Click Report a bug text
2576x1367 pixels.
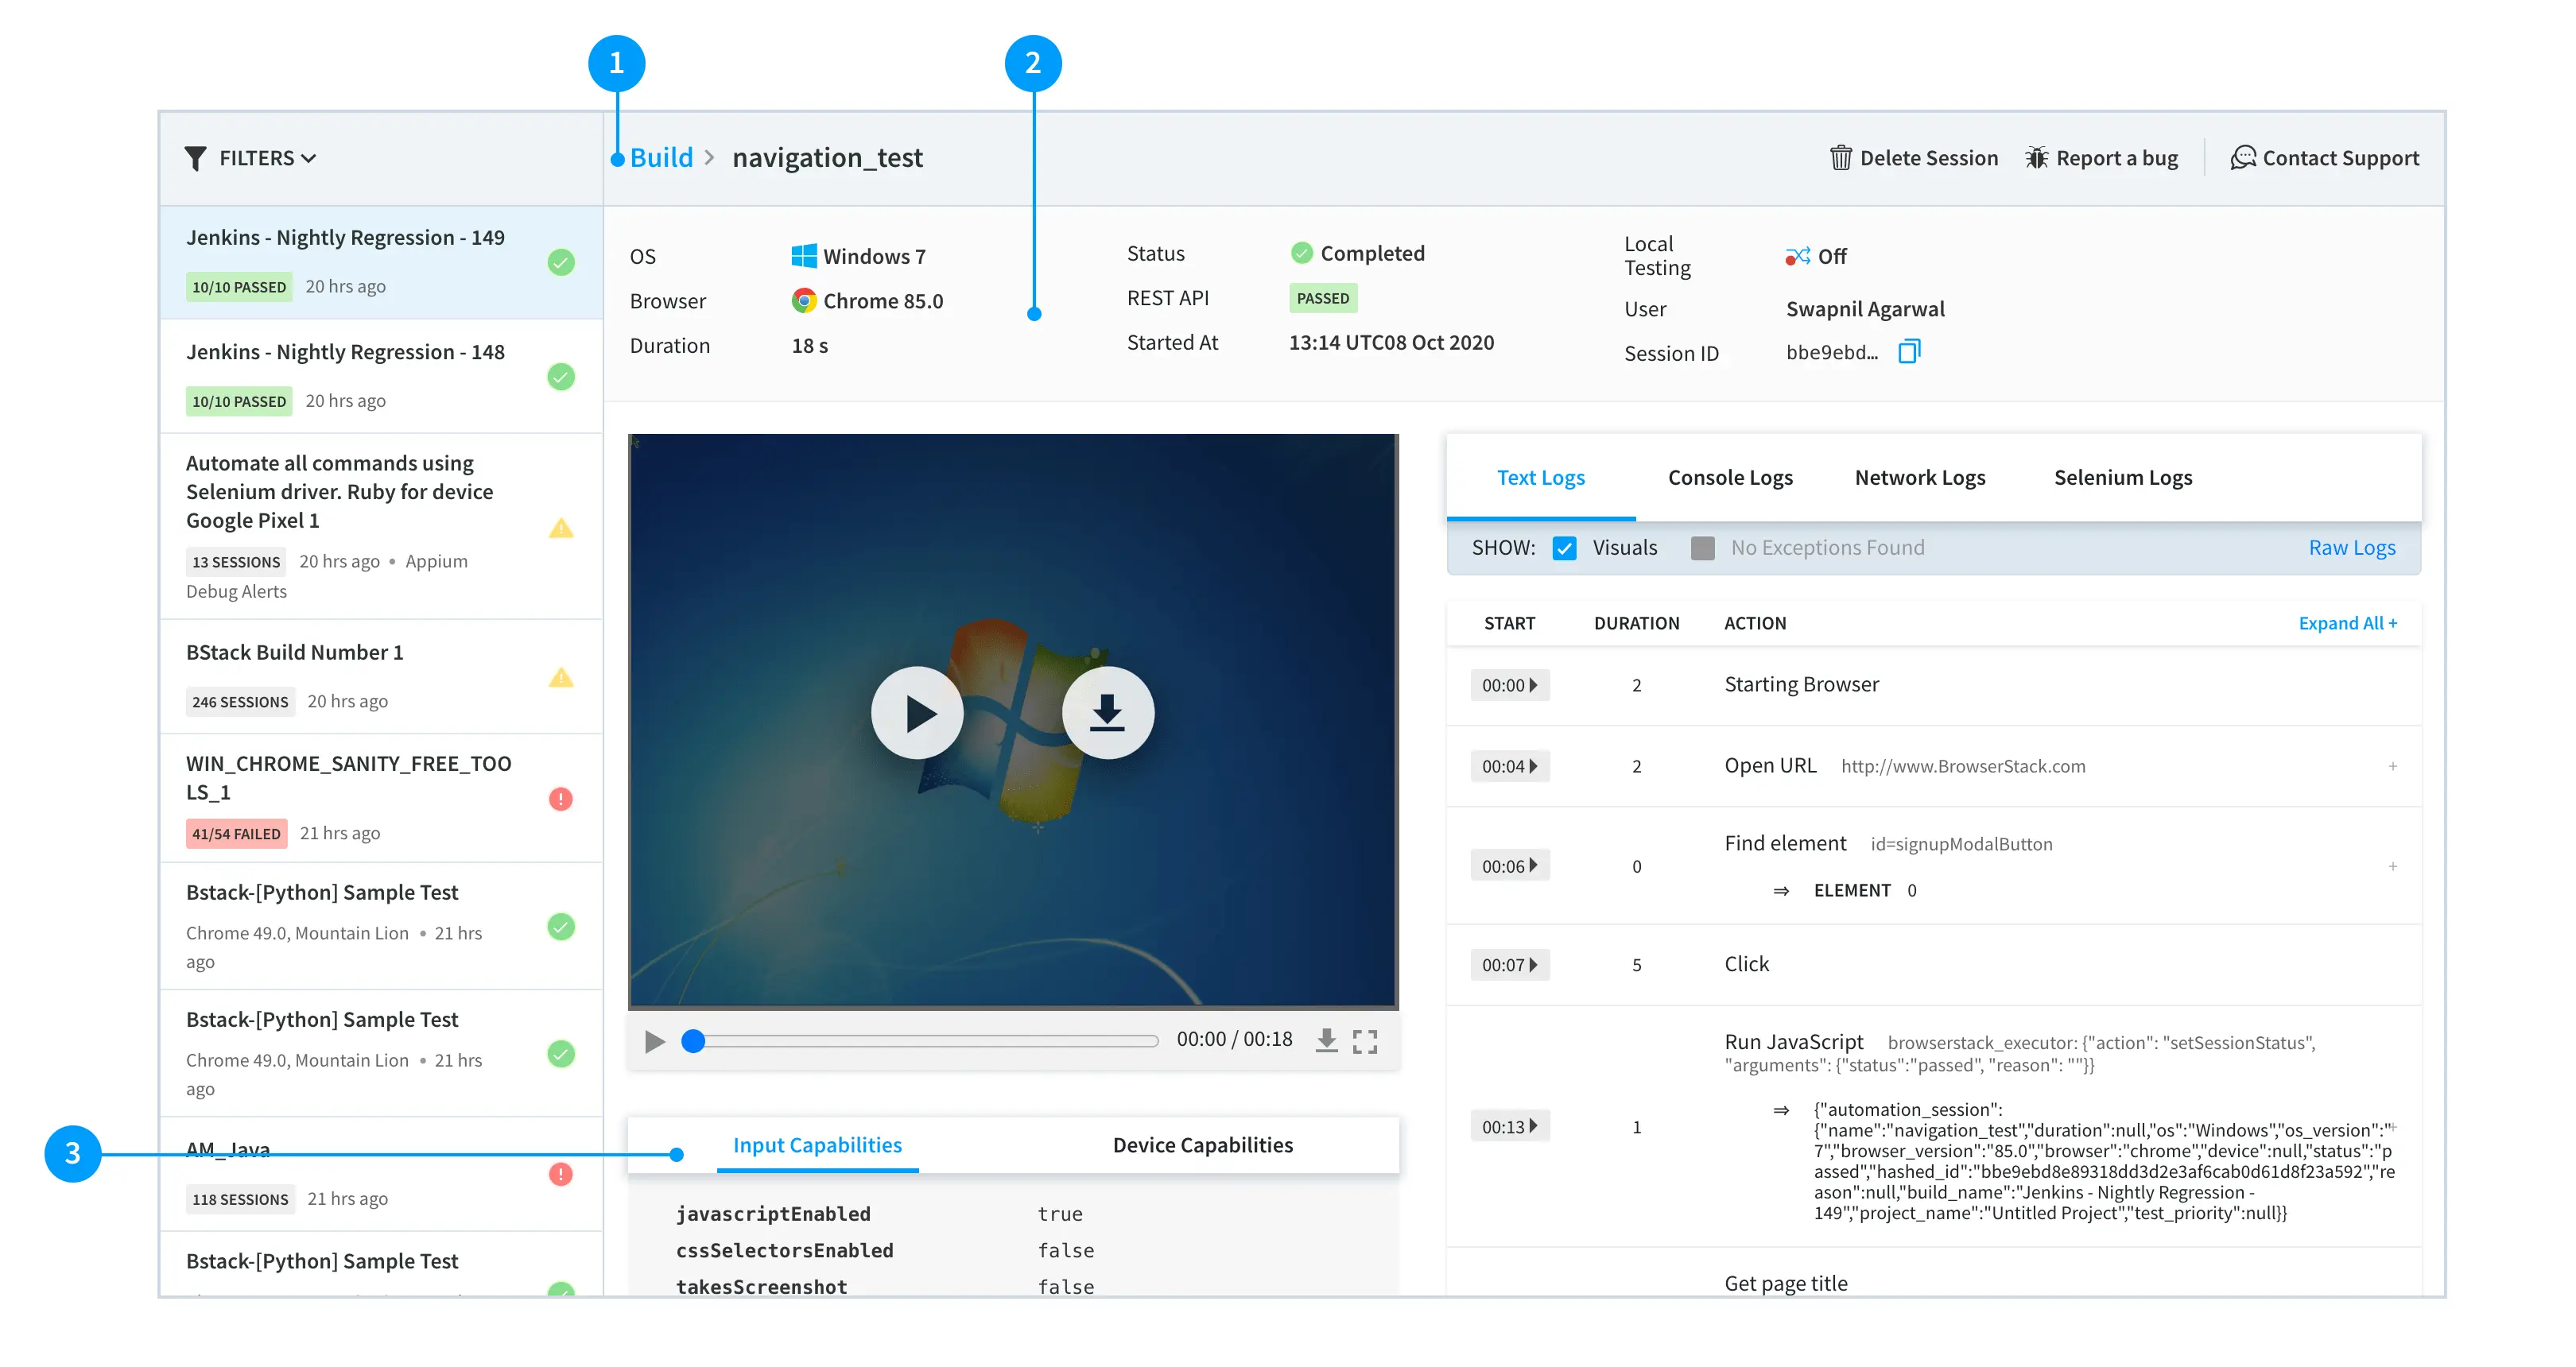point(2116,158)
